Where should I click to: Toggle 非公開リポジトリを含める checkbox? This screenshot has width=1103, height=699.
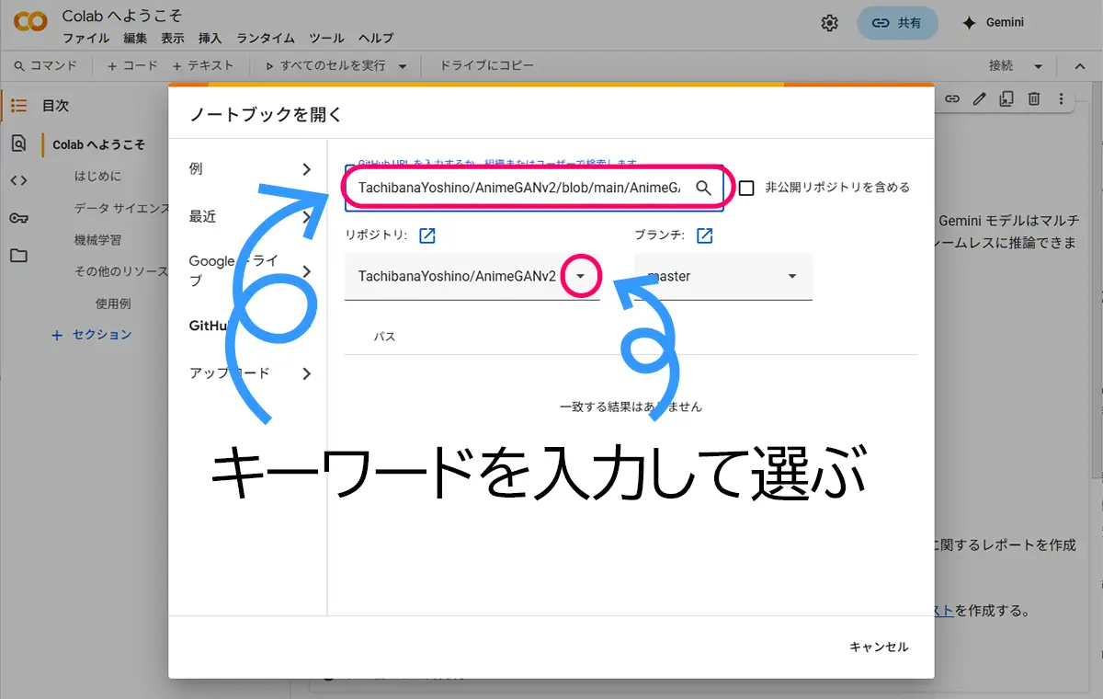pos(746,188)
